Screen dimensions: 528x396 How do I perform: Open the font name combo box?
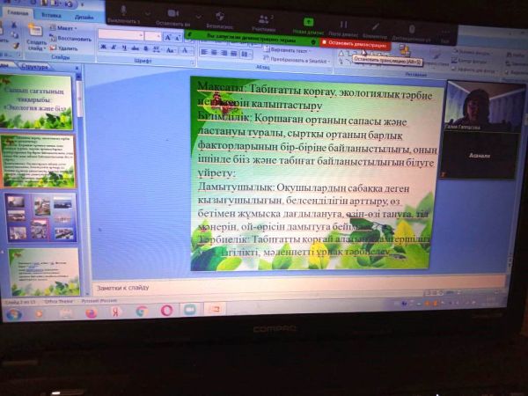tap(122, 35)
